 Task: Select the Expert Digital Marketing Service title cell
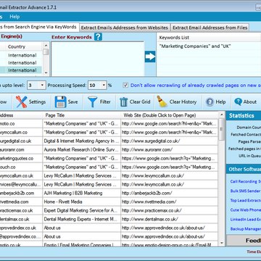pos(82,210)
